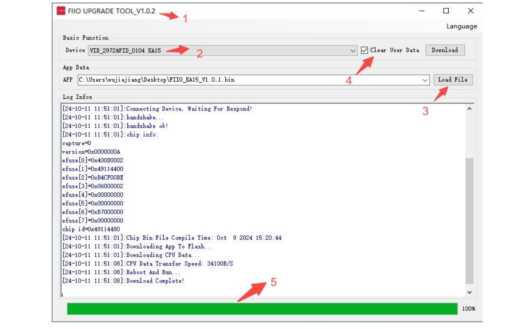This screenshot has width=528, height=329.
Task: Click the FiiO logo icon in title bar
Action: 61,11
